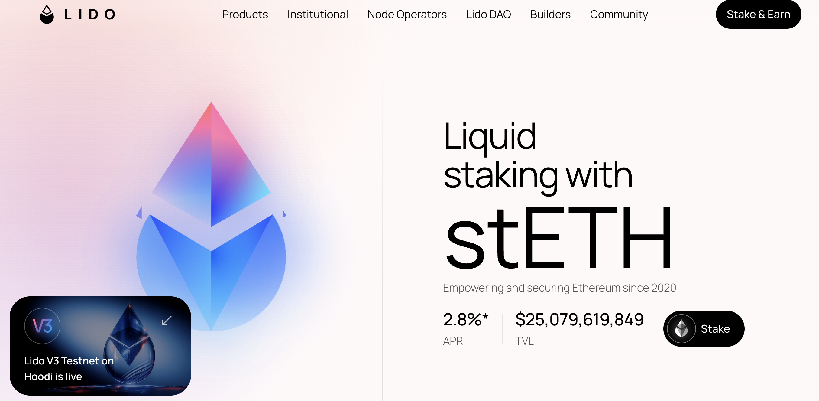Screen dimensions: 819x401
Task: Expand the Lido DAO menu
Action: point(488,14)
